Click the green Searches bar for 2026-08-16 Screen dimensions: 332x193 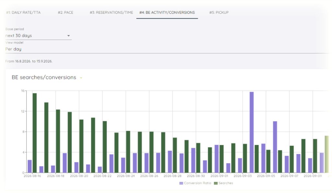[34, 133]
